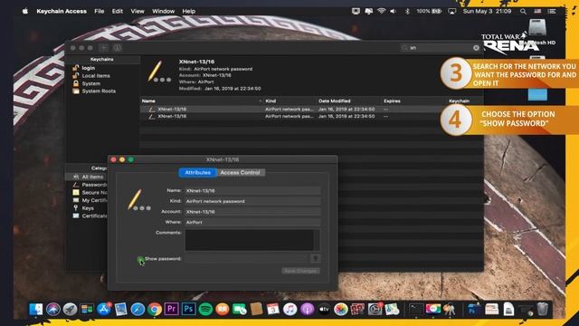Open Google Chrome from the Dock
Viewport: 579px width, 326px height.
point(155,309)
